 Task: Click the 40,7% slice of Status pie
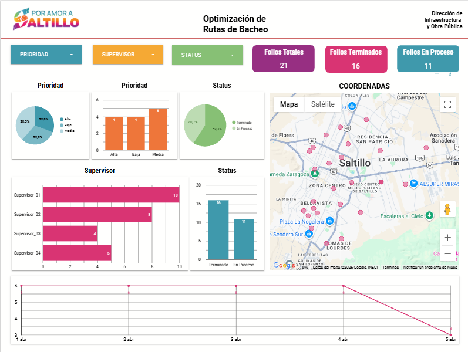coord(193,121)
